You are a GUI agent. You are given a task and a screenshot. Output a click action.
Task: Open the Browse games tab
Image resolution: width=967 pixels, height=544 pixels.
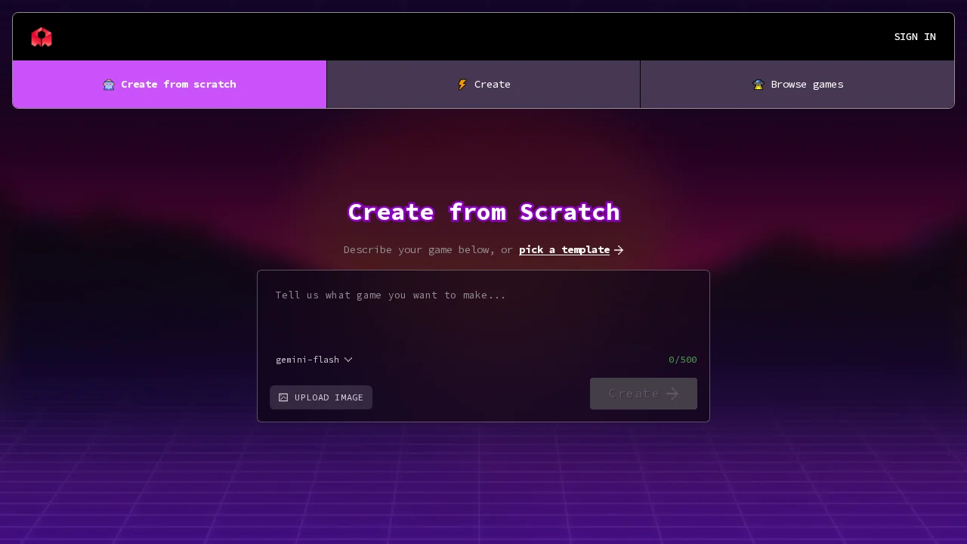[x=798, y=85]
